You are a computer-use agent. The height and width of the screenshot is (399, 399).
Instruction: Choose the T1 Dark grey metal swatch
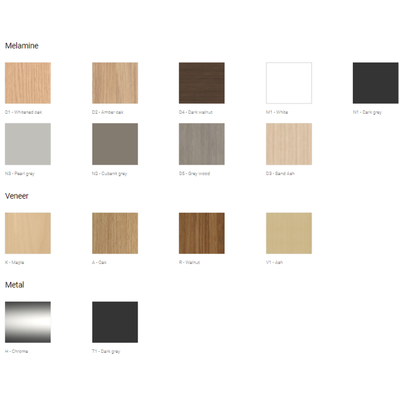coord(115,322)
